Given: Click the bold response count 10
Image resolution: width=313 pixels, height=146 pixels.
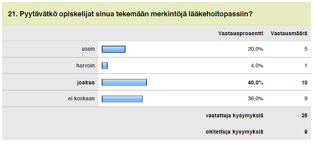Looking at the screenshot, I should (x=304, y=82).
